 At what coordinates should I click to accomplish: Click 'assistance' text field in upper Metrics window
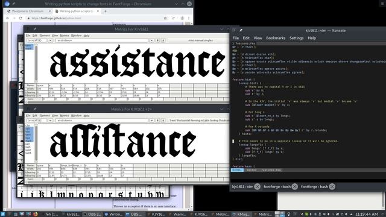(x=103, y=40)
